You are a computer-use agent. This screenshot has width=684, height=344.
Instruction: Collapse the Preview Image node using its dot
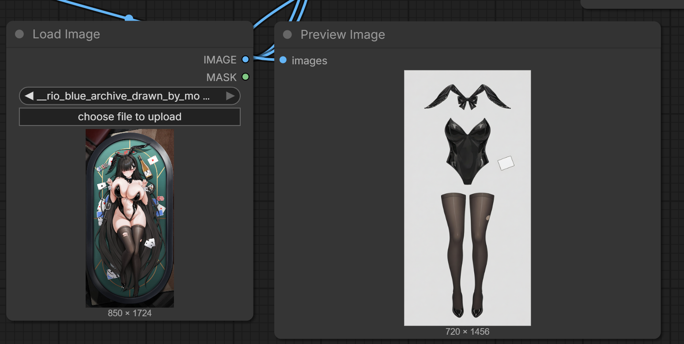287,35
